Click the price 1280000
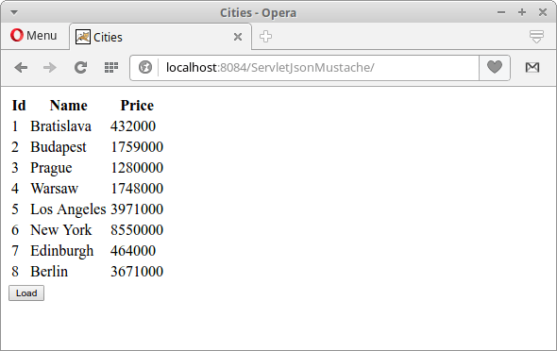 (x=137, y=168)
